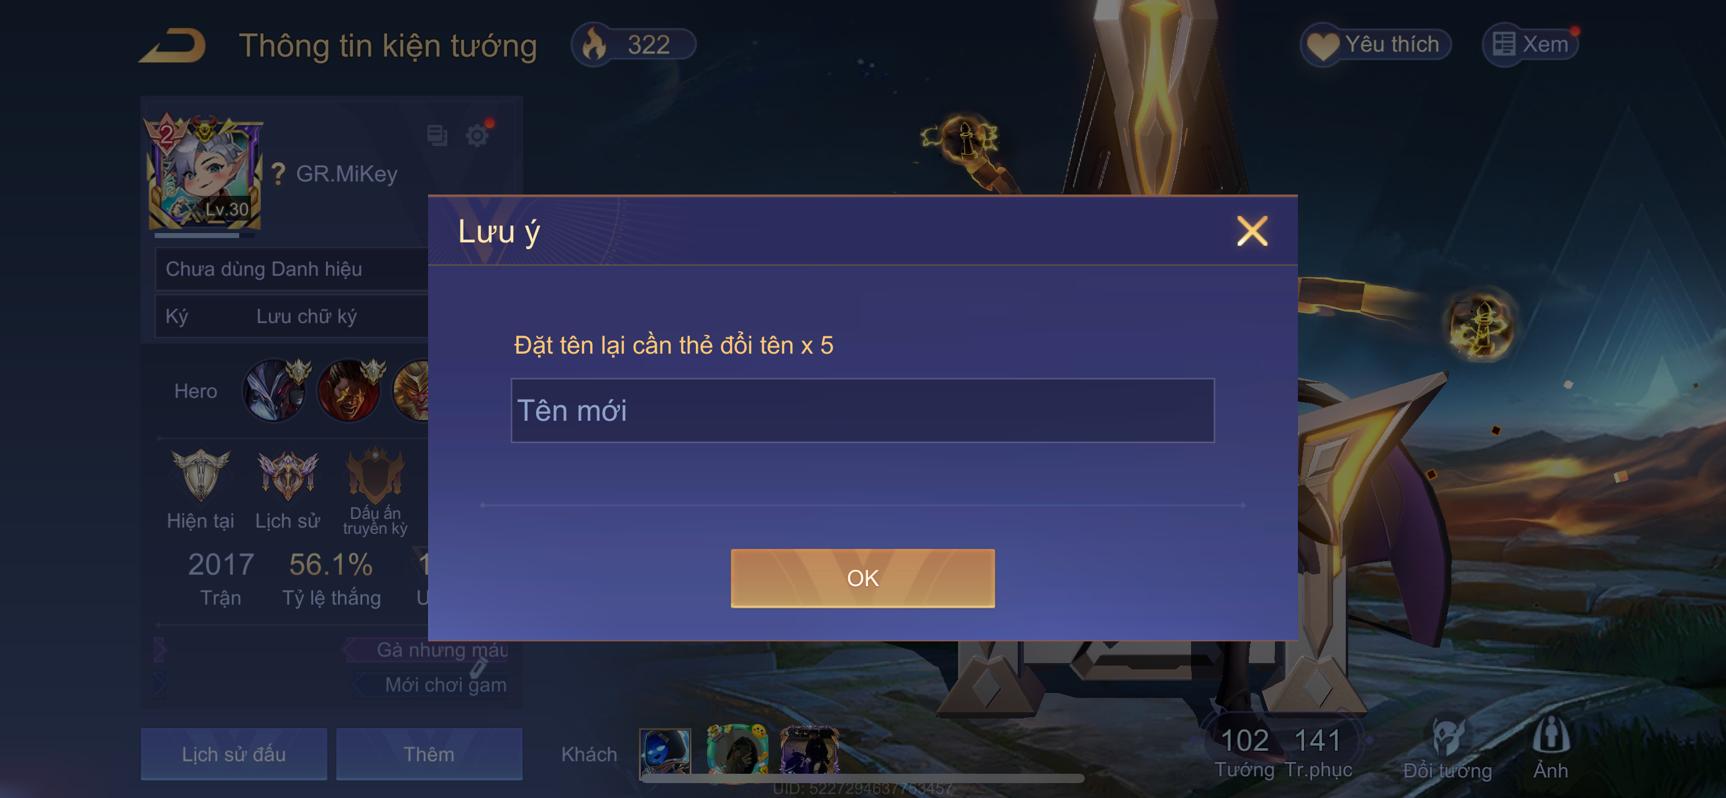
Task: Open the Dấu ấn truyền kỳ badge
Action: point(375,475)
